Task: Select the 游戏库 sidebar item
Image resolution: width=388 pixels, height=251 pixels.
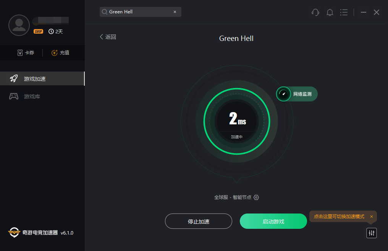Action: pyautogui.click(x=42, y=96)
